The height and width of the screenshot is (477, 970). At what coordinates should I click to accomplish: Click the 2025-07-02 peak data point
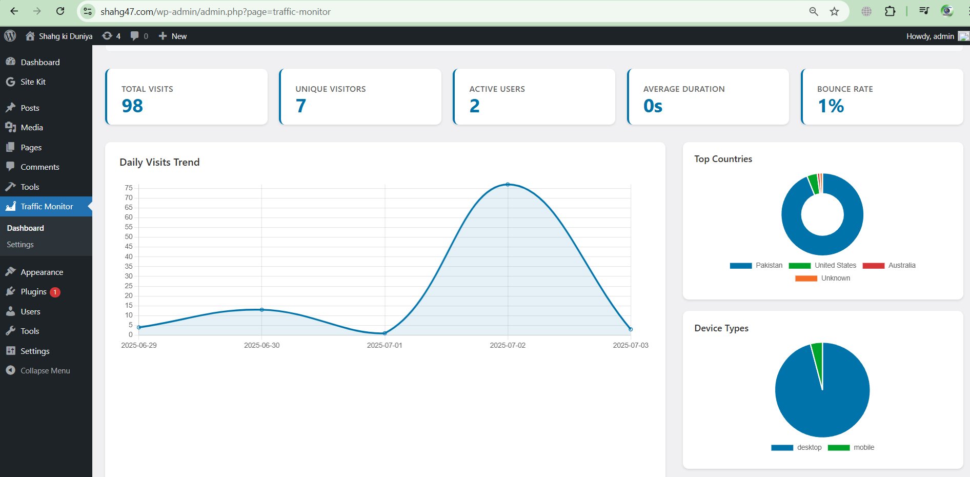tap(508, 184)
